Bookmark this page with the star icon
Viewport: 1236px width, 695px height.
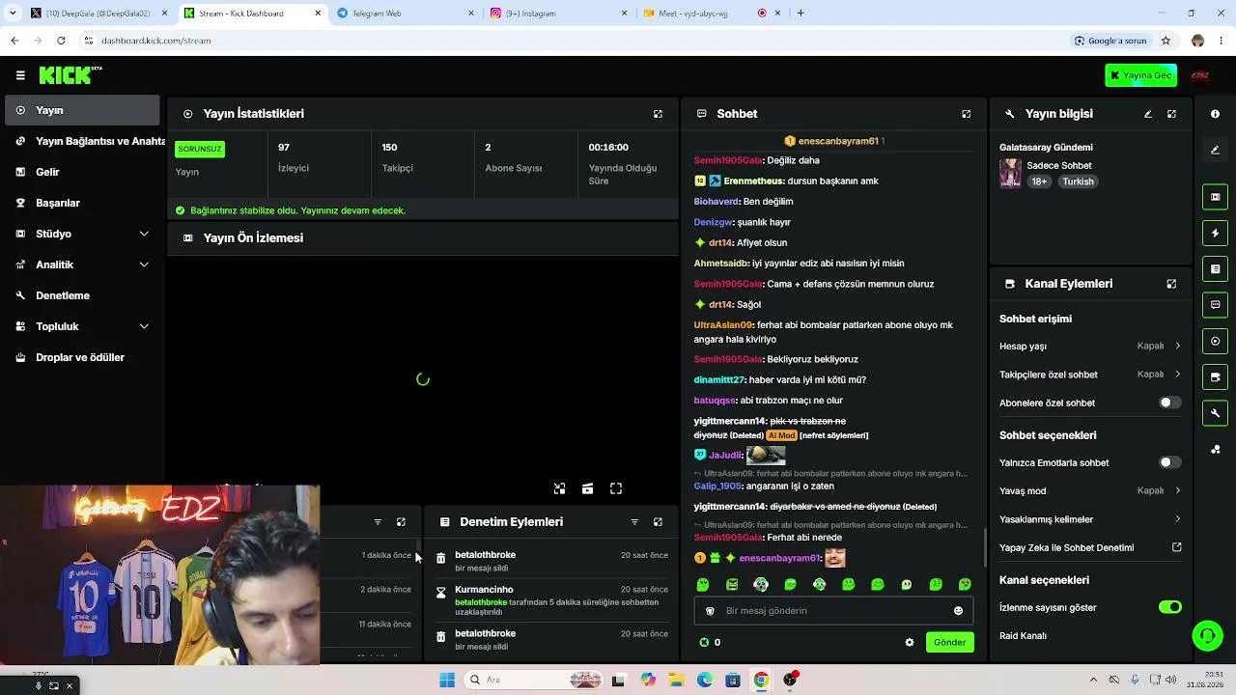[x=1166, y=41]
